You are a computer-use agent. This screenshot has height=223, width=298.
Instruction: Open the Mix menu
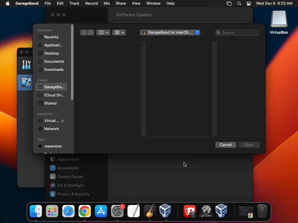[x=107, y=3]
